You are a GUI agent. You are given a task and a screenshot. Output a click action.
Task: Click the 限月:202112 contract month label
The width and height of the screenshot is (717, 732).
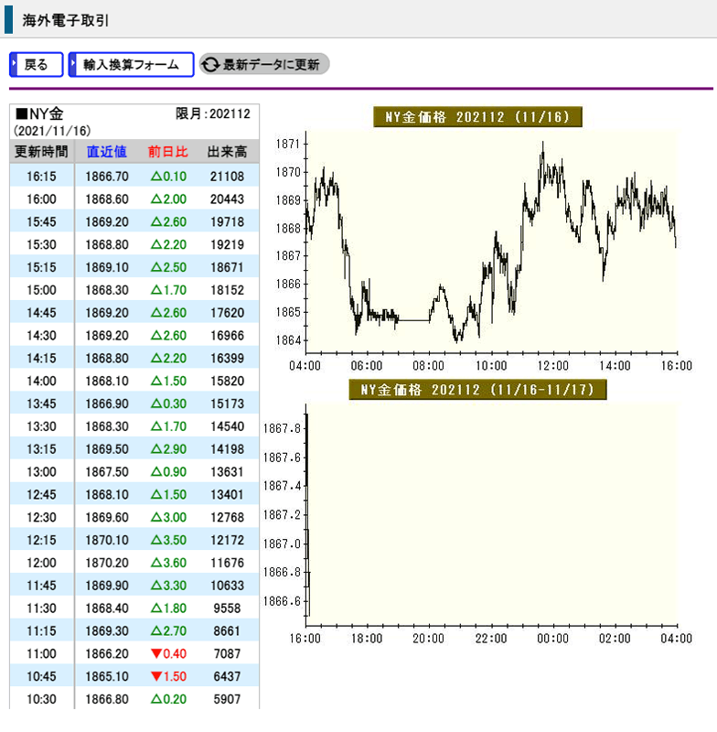[212, 114]
